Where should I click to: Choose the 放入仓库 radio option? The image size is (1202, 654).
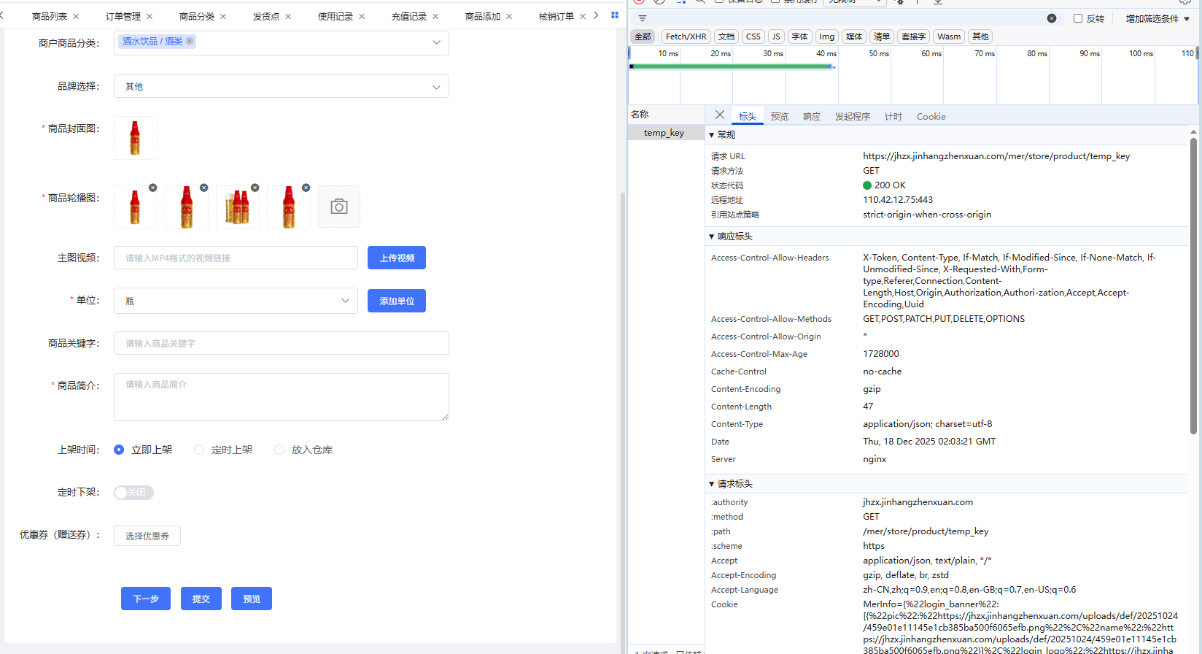[x=279, y=450]
